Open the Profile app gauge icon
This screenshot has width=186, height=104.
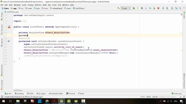pyautogui.click(x=150, y=8)
